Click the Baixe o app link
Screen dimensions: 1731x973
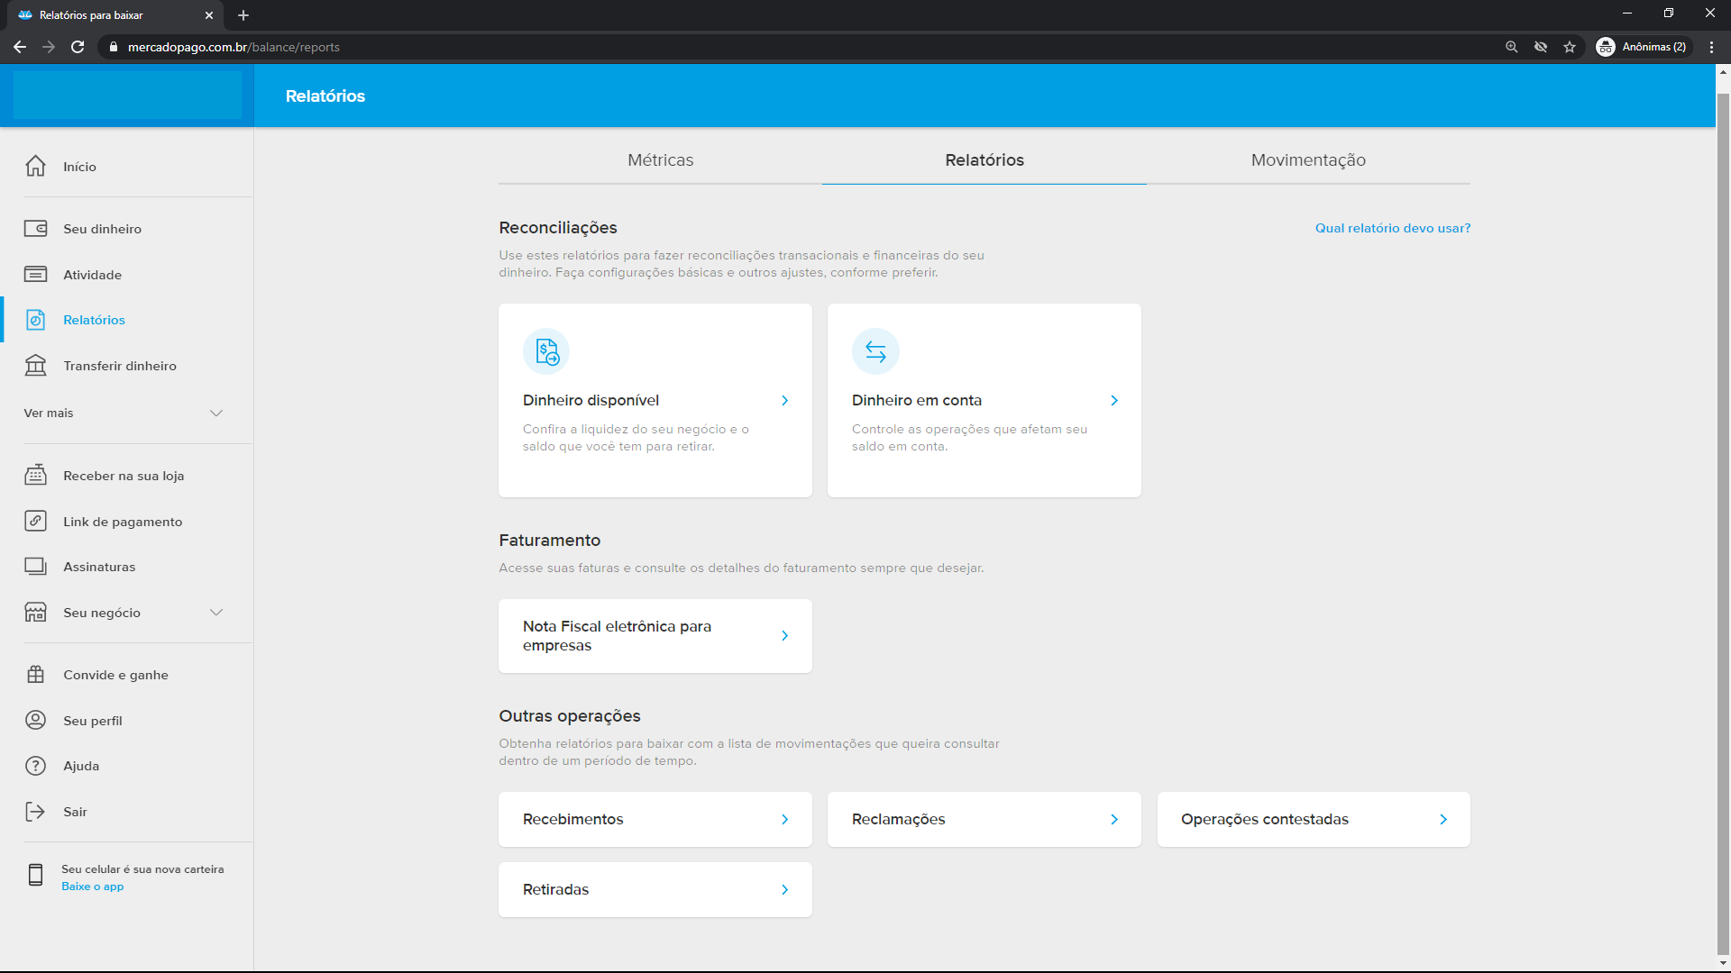pyautogui.click(x=92, y=887)
